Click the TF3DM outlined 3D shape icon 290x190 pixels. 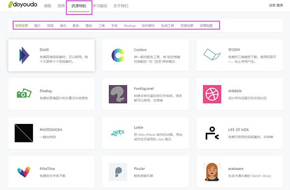(212, 54)
